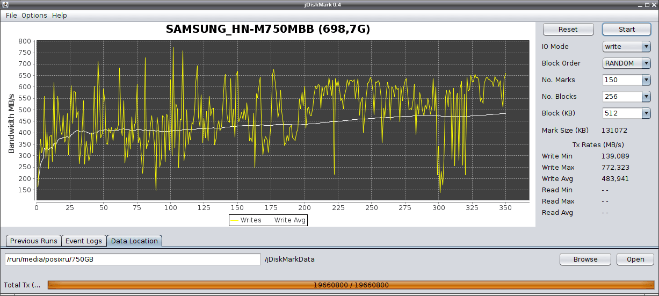Viewport: 659px width, 296px height.
Task: Click the Block Order label
Action: point(561,63)
